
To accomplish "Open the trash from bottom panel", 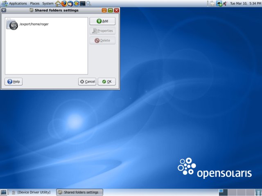I will [x=258, y=192].
